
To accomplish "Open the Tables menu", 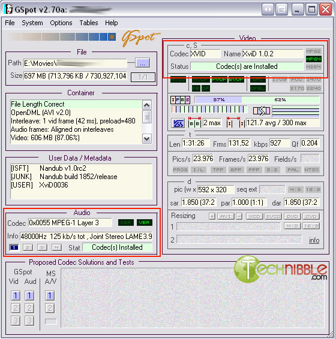I will [89, 23].
